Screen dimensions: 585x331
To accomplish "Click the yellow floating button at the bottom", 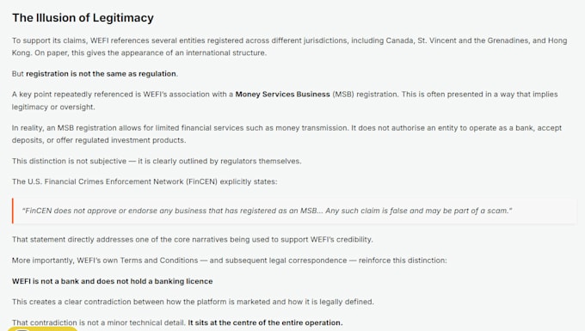I will coord(42,328).
